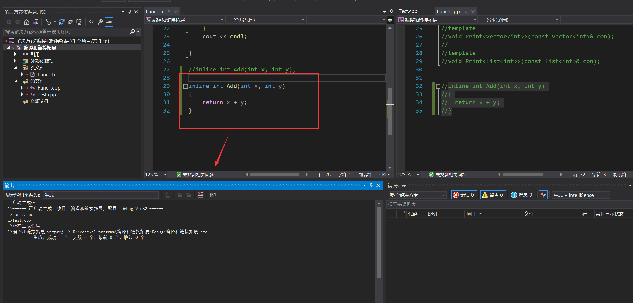Select the Func1.h editor tab
The image size is (633, 303).
(x=155, y=12)
